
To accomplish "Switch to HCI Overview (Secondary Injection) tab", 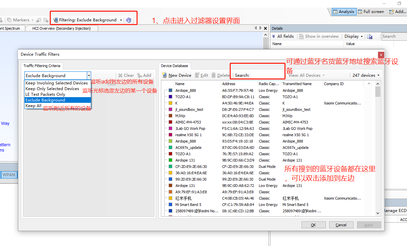I will tap(61, 28).
